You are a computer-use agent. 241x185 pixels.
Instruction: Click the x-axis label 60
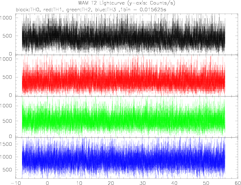238,183
